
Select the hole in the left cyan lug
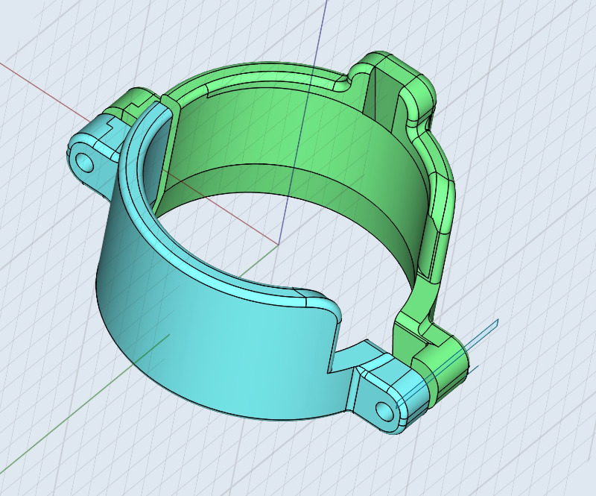(85, 162)
